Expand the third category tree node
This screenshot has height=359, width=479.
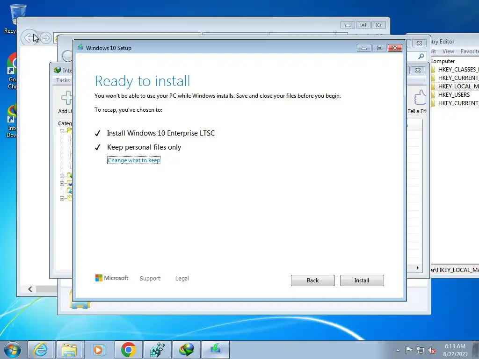(x=62, y=183)
